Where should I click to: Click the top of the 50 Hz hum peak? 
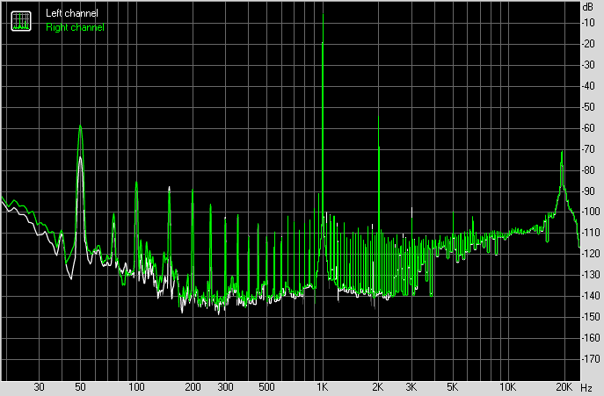pos(80,126)
